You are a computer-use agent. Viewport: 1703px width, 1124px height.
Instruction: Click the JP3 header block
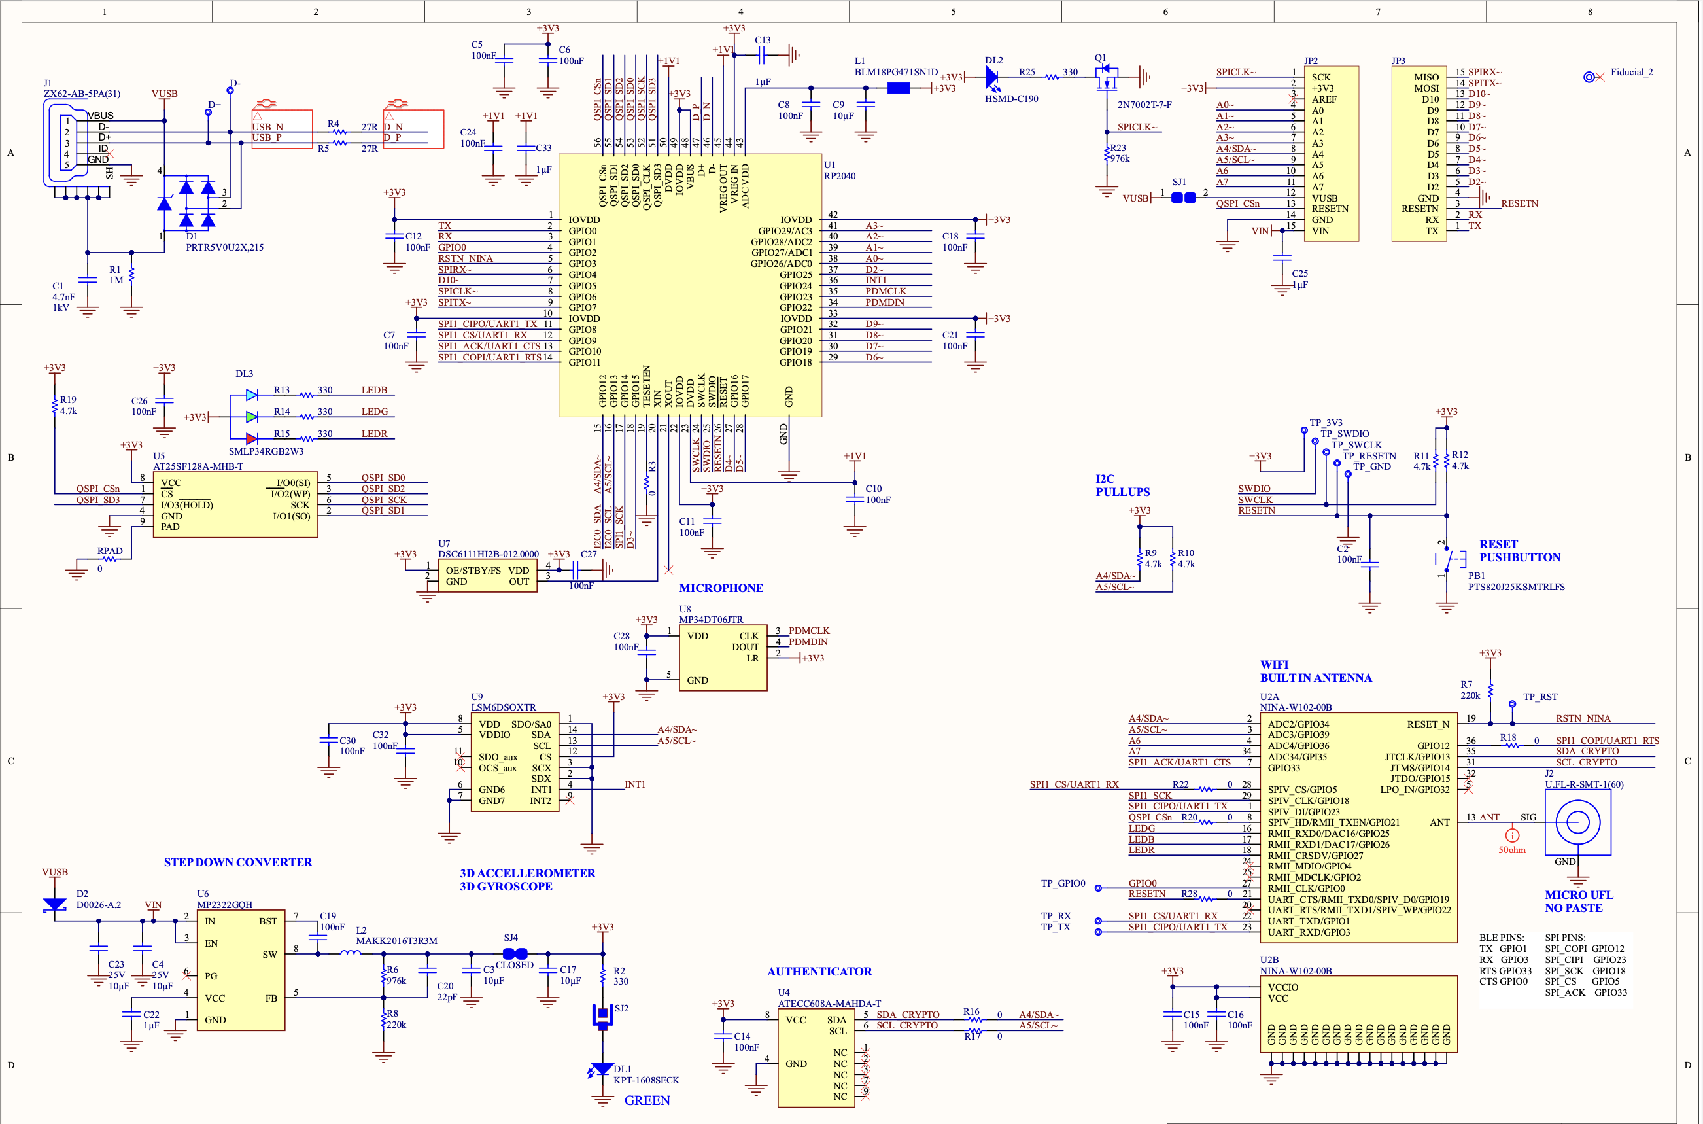pos(1420,154)
